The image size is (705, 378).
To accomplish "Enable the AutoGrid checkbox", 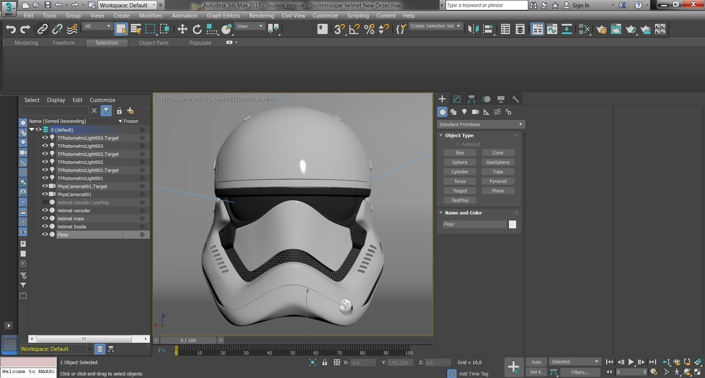I will pos(458,144).
